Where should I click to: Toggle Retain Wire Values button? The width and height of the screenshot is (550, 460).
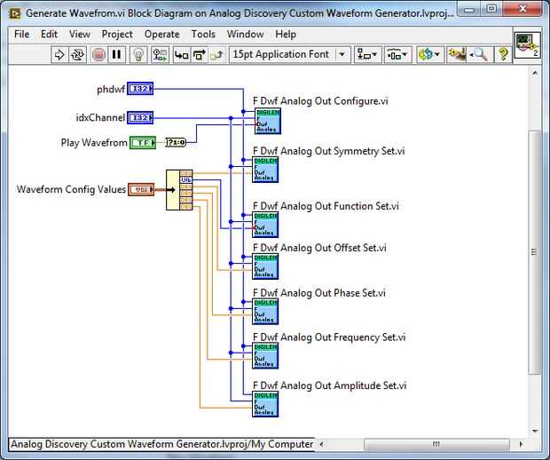click(161, 55)
